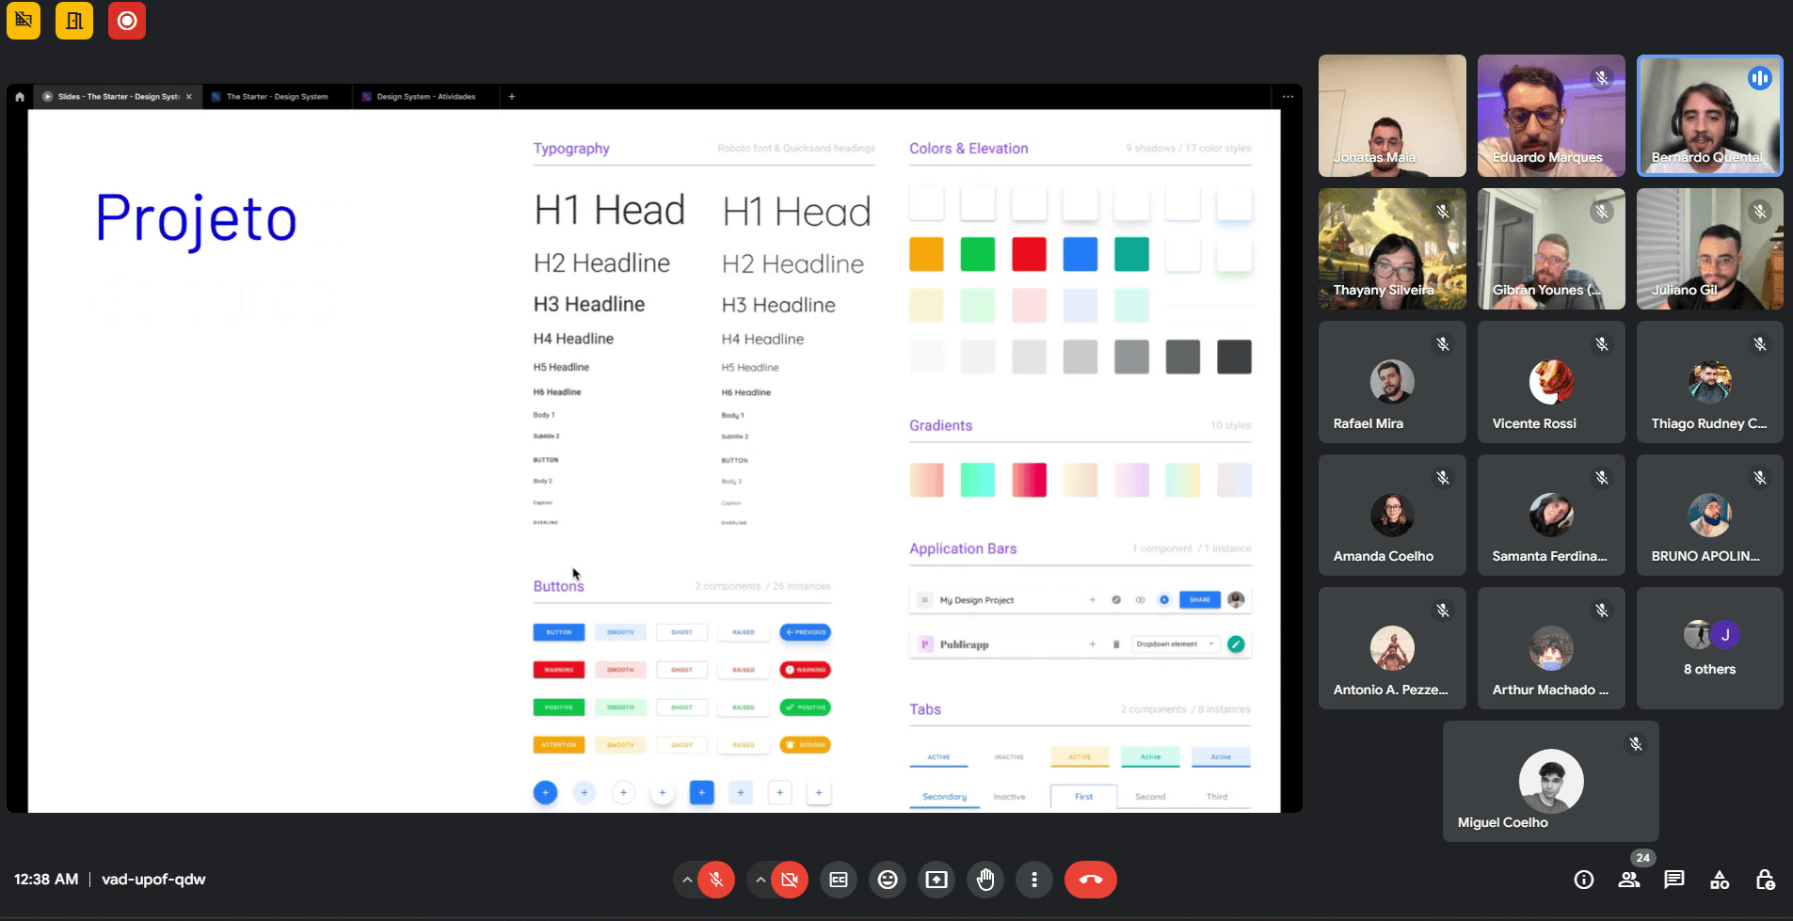The image size is (1793, 921).
Task: Open host controls lock icon
Action: coord(1765,880)
